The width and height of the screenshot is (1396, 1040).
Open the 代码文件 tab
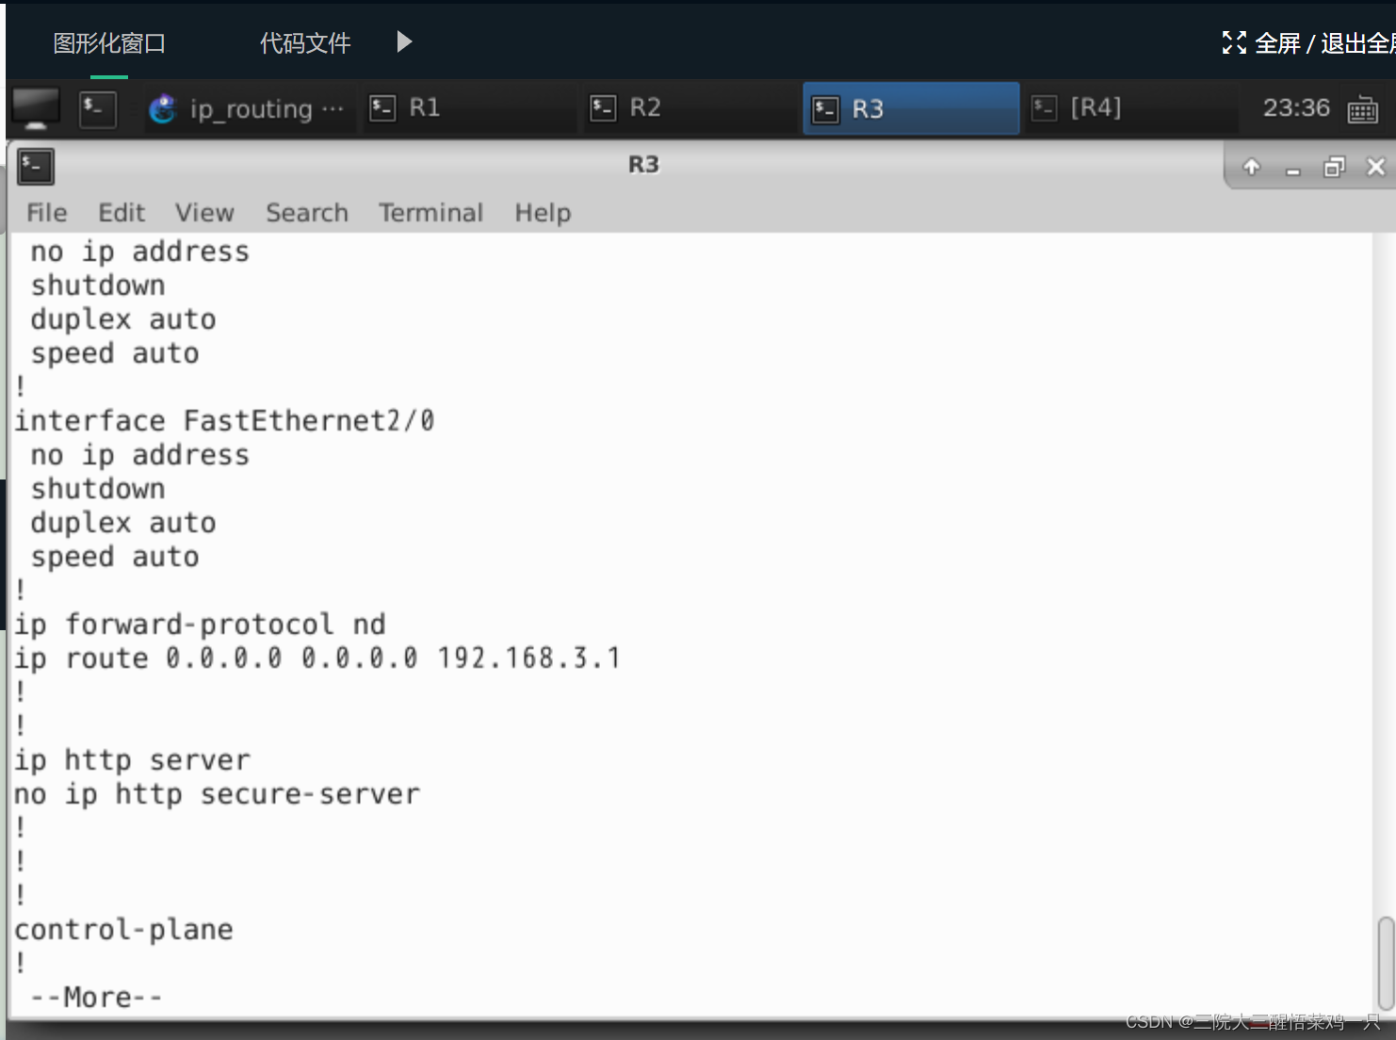click(x=305, y=43)
